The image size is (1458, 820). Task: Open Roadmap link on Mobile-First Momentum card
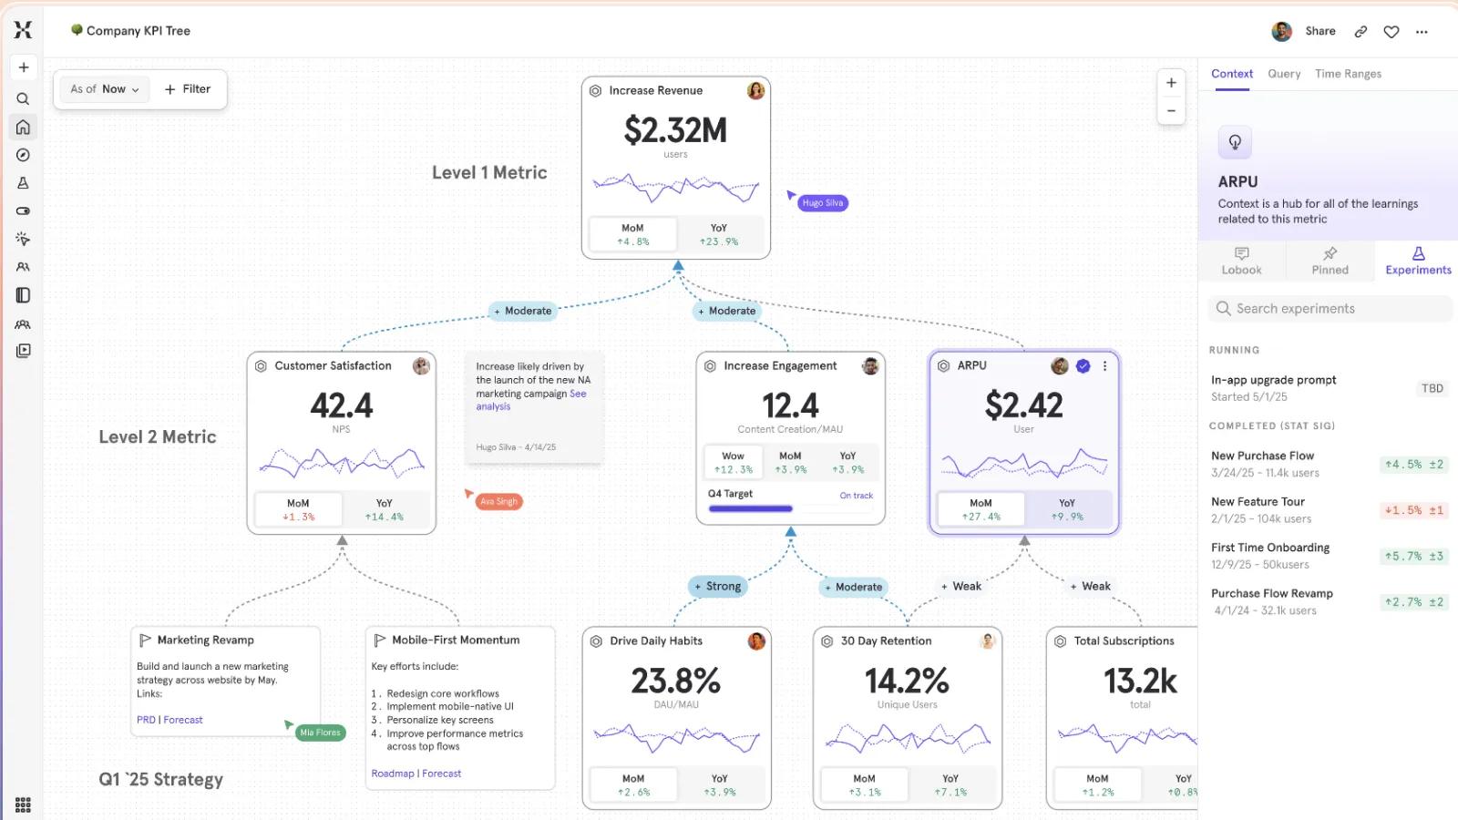click(x=393, y=774)
